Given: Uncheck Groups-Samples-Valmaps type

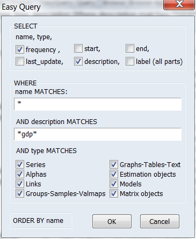Looking at the screenshot, I should coord(20,193).
